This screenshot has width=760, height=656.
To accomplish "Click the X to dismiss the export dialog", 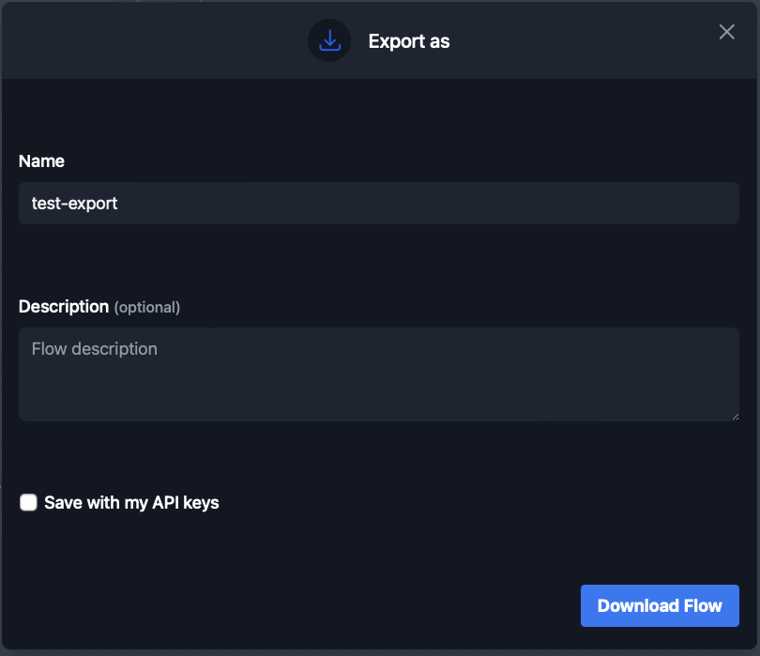I will 726,31.
